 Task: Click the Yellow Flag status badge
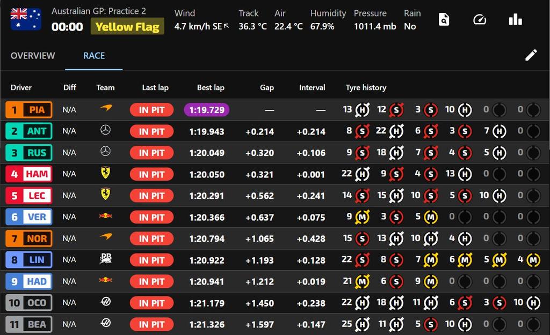[x=127, y=27]
